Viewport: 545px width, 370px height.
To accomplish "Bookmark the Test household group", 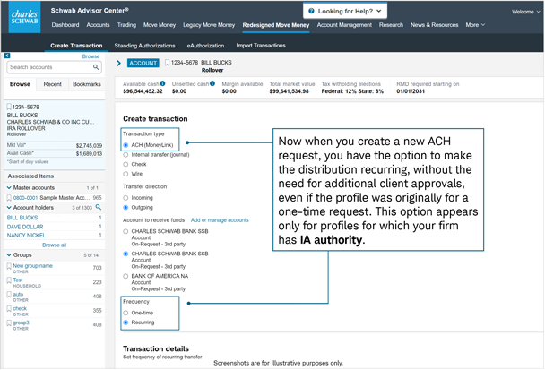I will pos(9,280).
